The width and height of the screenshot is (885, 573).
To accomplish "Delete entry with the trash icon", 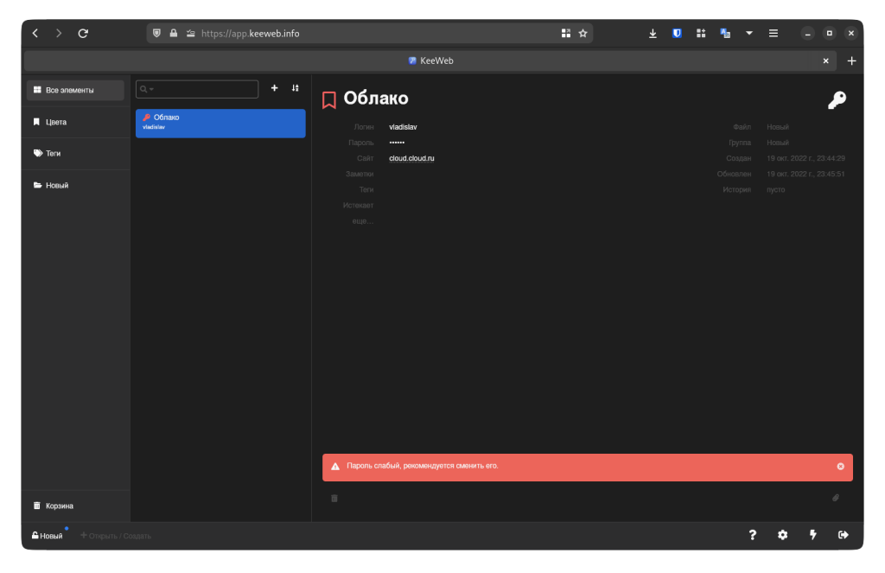I will click(x=334, y=498).
